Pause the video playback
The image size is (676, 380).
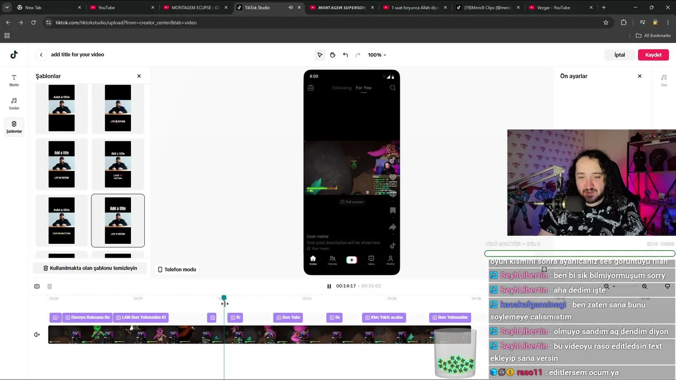tap(329, 286)
